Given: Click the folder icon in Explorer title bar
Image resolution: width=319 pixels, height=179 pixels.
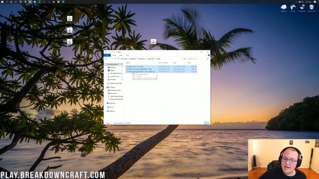Looking at the screenshot, I should [x=106, y=52].
